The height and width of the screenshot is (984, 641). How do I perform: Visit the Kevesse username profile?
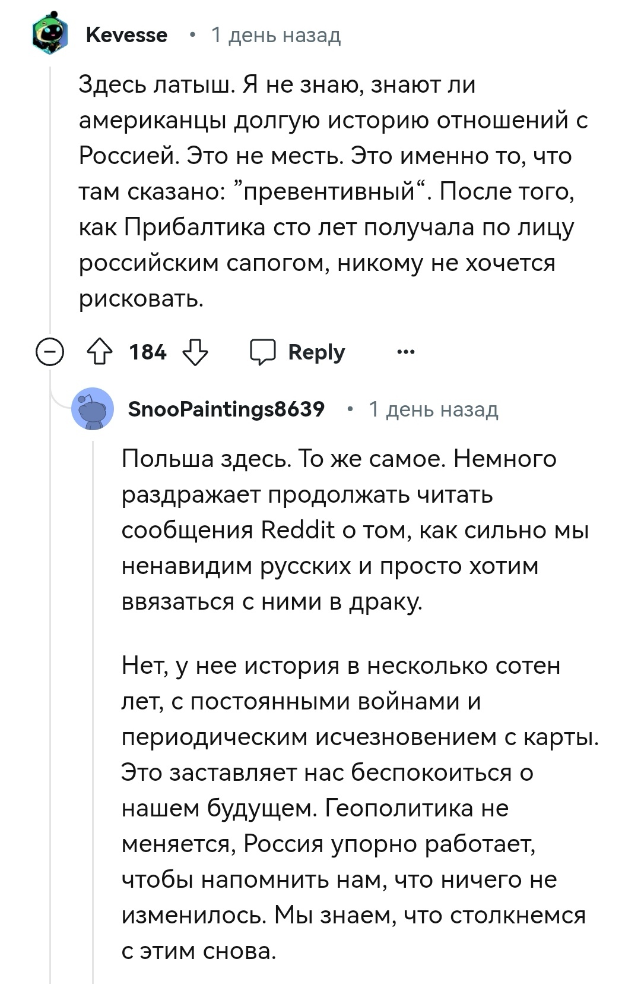pyautogui.click(x=126, y=35)
